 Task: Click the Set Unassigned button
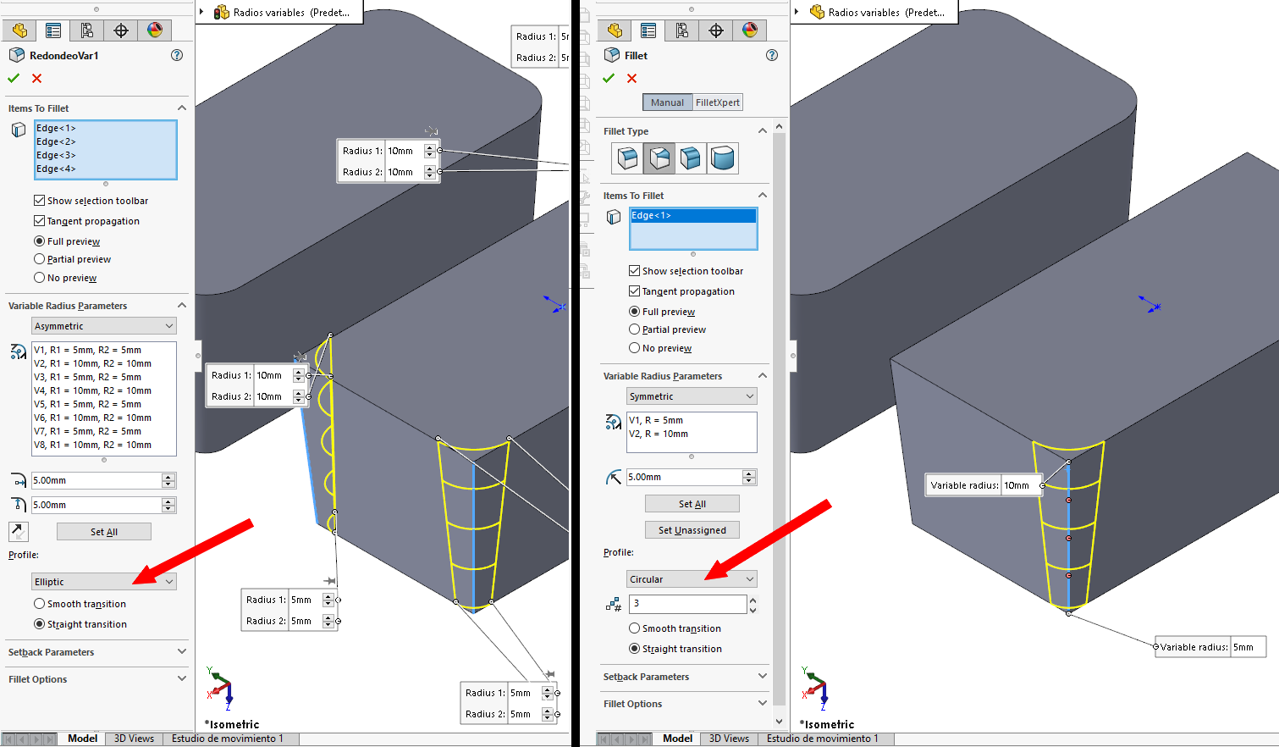(692, 530)
